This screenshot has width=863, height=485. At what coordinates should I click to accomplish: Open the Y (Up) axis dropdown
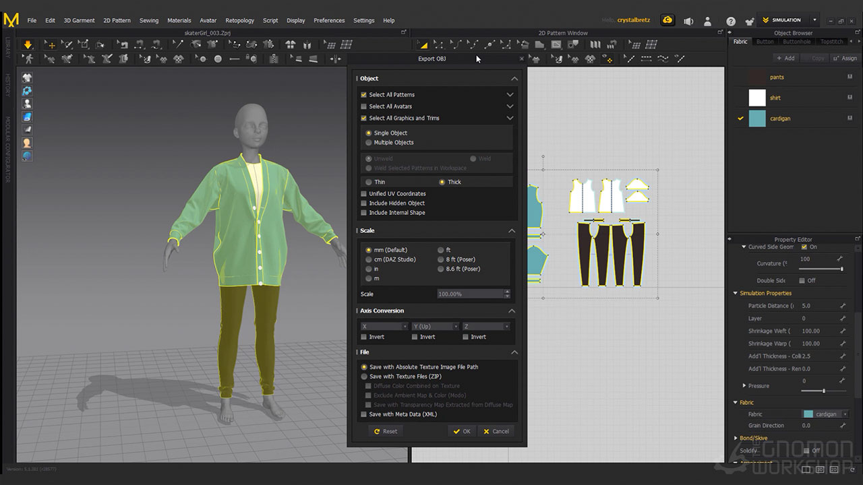[435, 327]
